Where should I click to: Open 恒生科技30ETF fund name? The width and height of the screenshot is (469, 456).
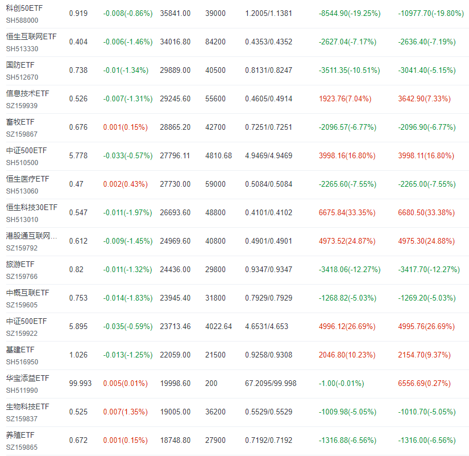(32, 207)
